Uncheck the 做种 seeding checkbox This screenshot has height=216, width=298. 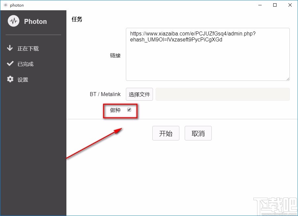(x=129, y=110)
